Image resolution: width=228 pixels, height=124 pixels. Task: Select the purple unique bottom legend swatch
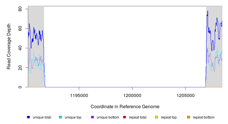pyautogui.click(x=92, y=117)
